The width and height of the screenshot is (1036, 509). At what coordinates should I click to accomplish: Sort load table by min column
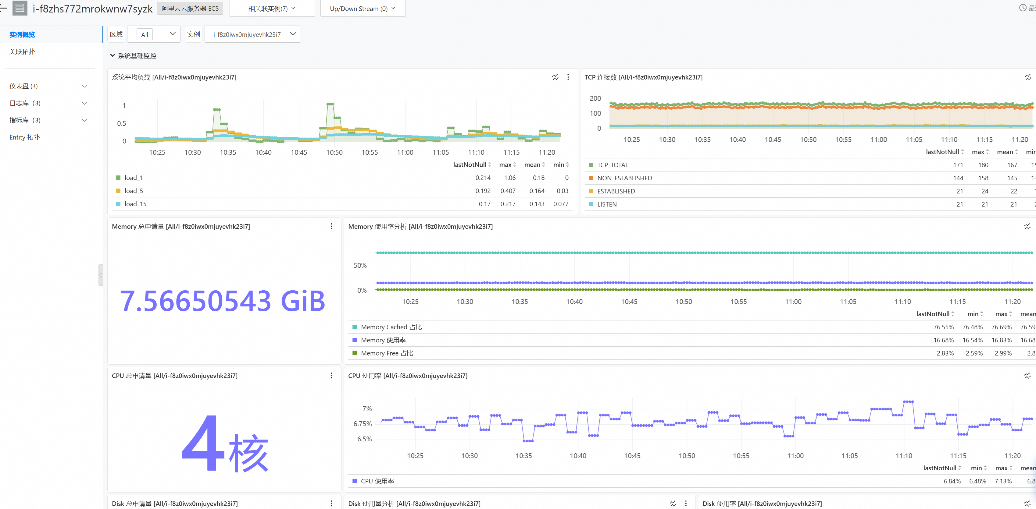point(561,165)
